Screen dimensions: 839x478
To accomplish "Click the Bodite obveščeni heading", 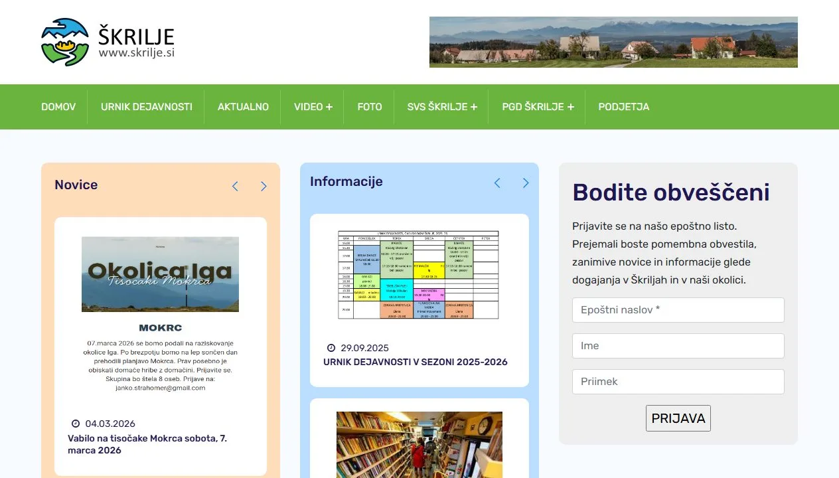I will point(671,193).
